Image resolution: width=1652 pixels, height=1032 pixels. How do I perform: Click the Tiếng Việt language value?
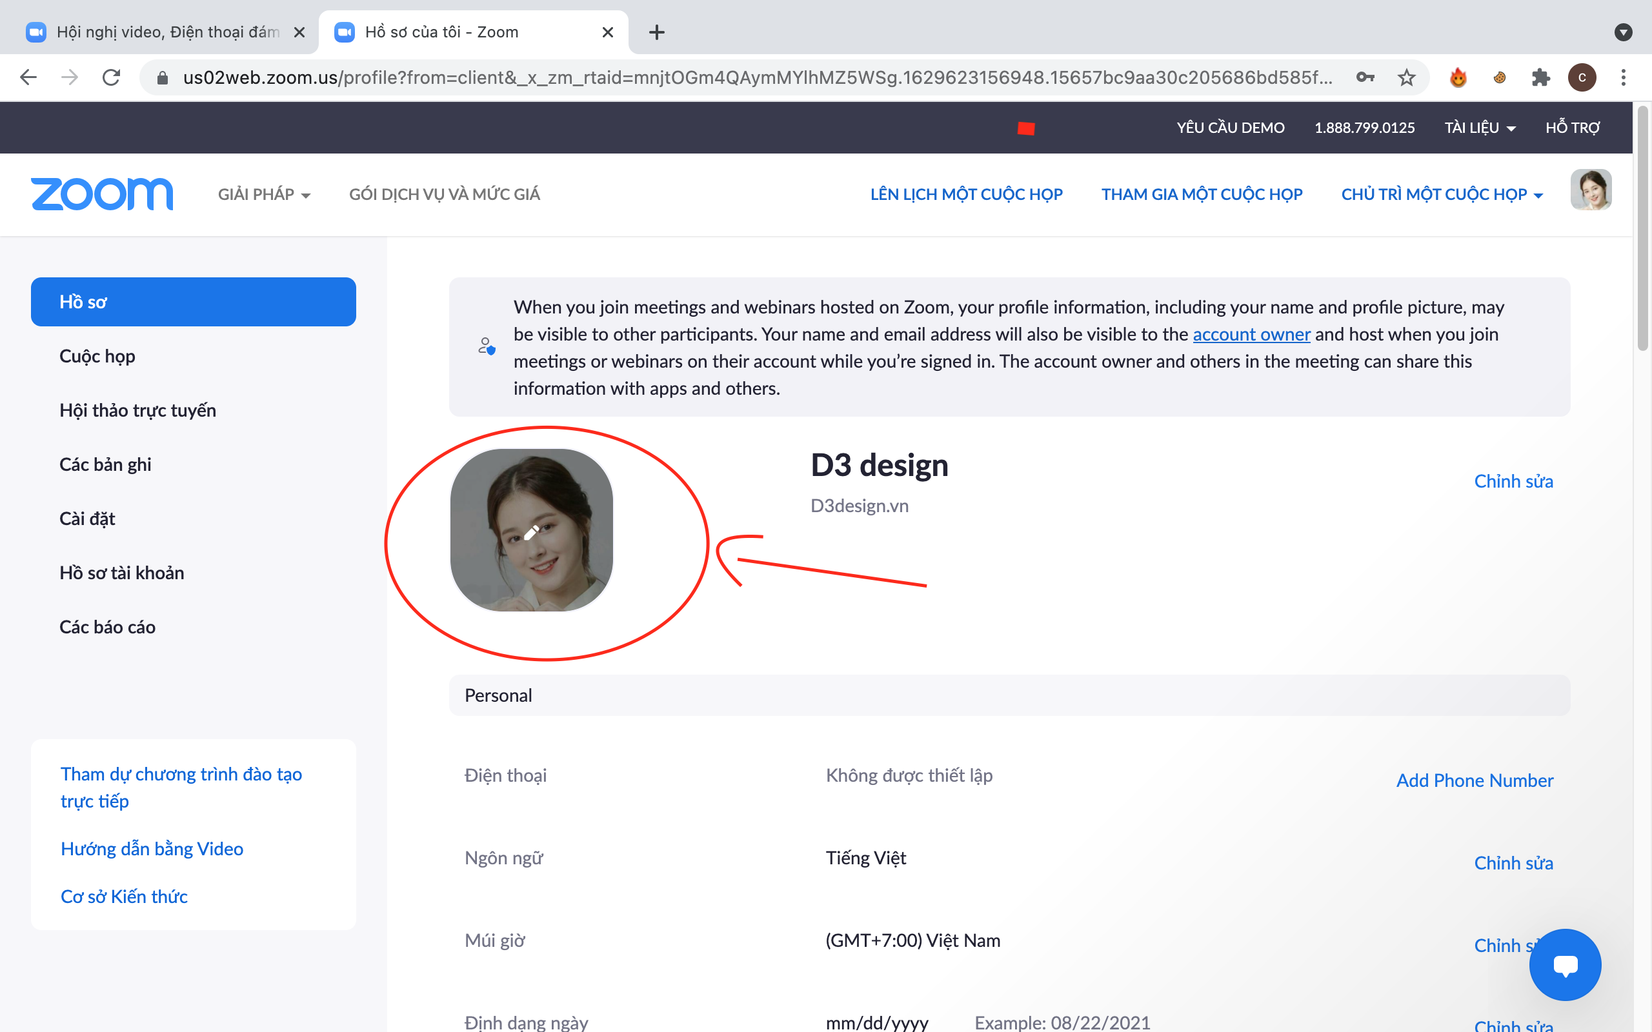865,858
